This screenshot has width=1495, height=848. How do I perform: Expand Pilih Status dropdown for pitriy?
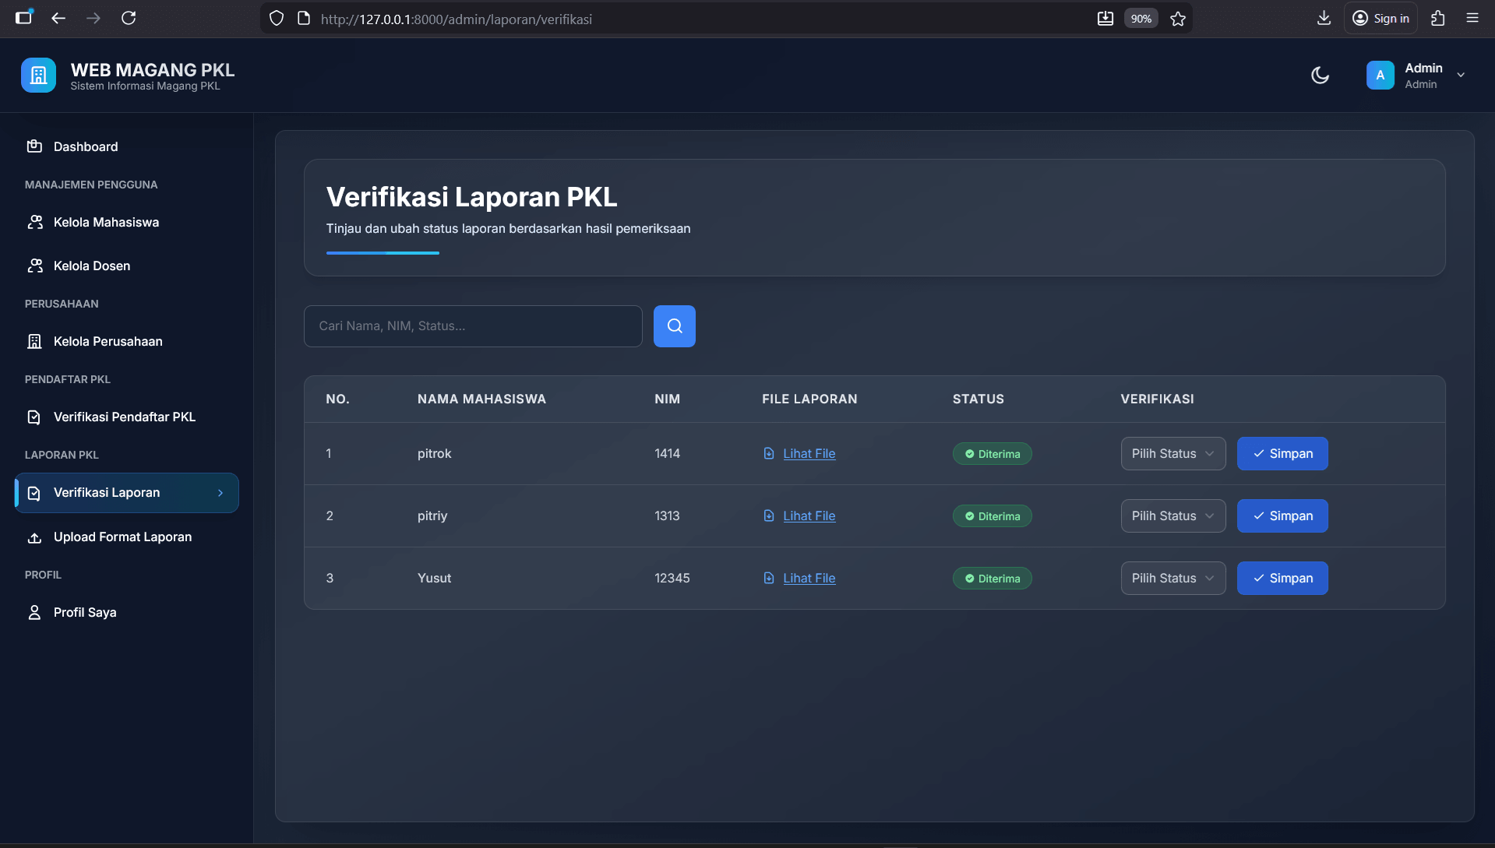tap(1173, 516)
